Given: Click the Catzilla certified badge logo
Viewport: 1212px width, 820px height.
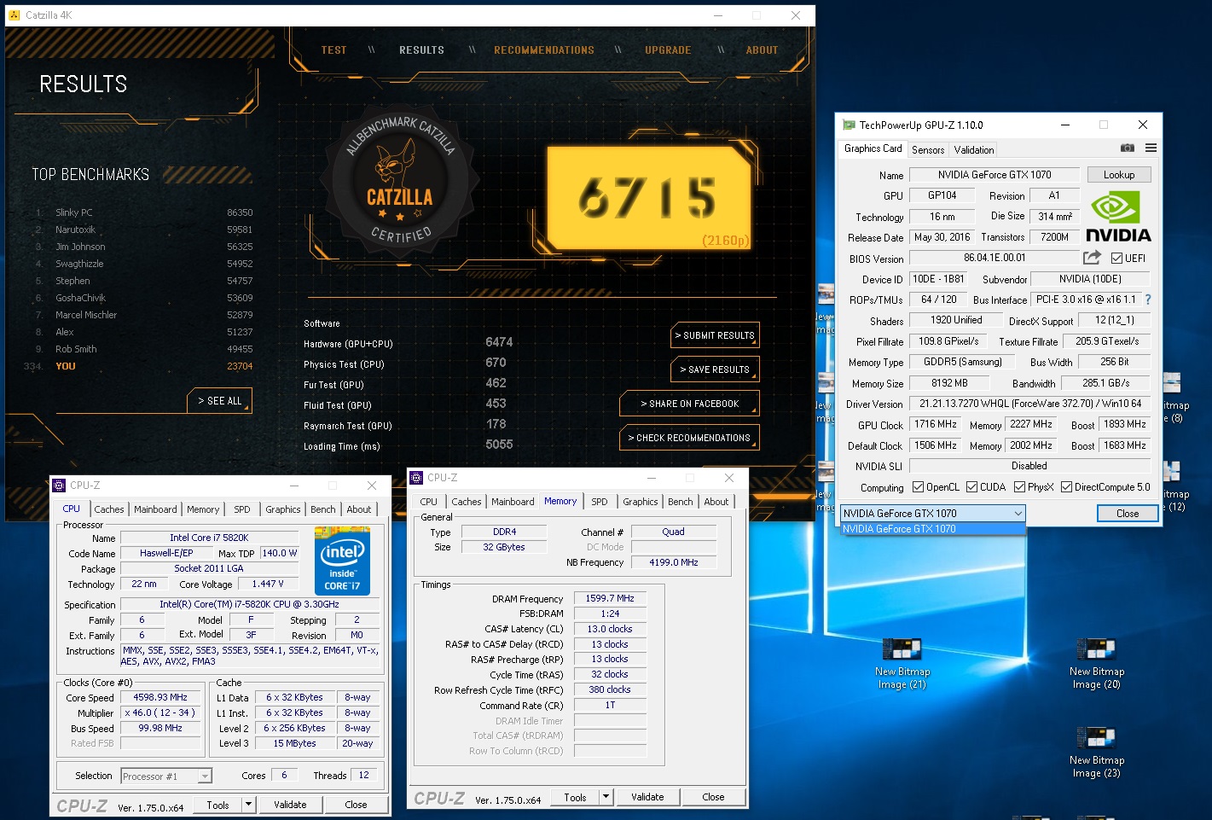Looking at the screenshot, I should [x=400, y=183].
